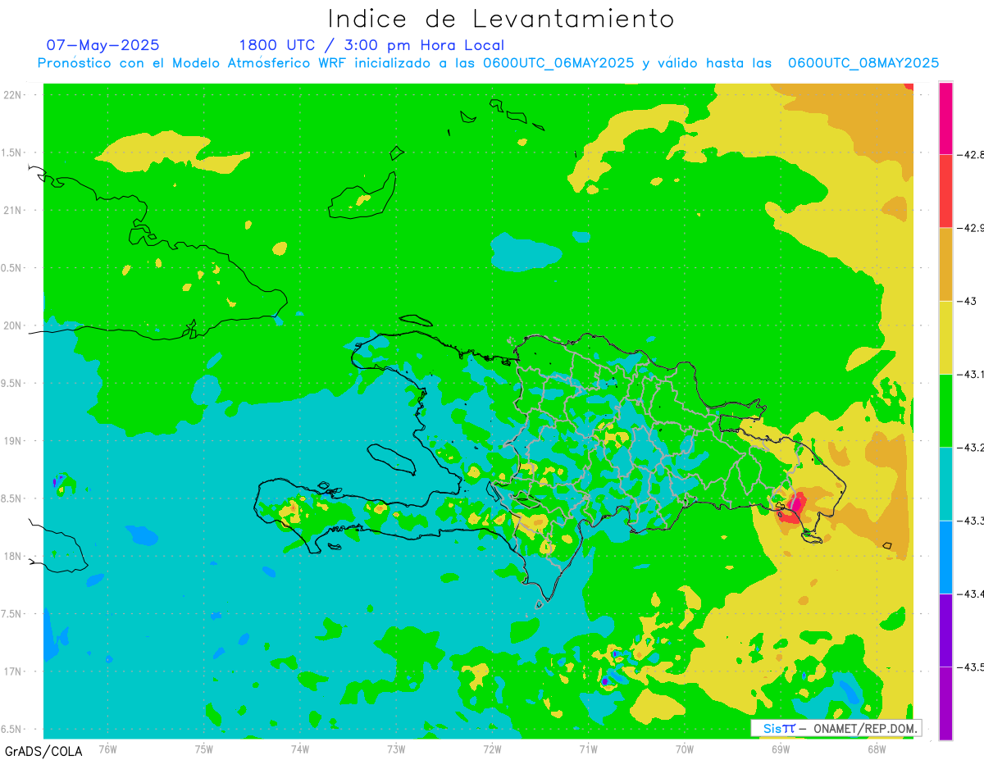
Task: Click the latitude label '21N'
Action: click(x=14, y=211)
